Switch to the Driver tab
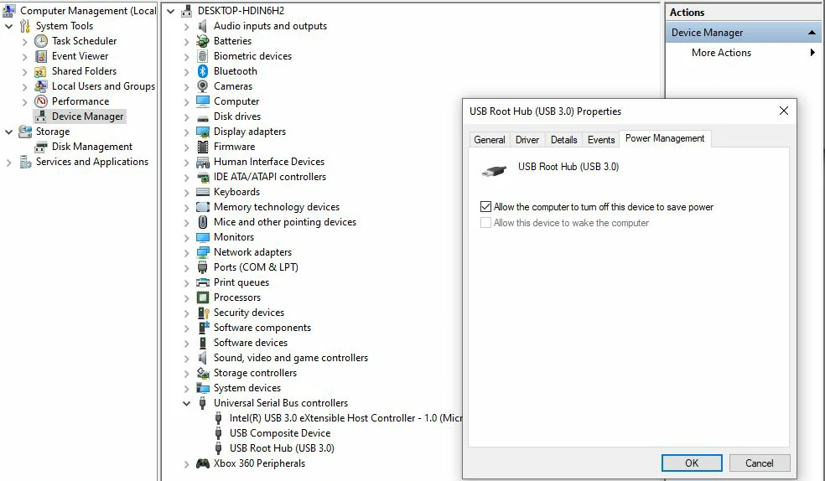Viewport: 825px width, 481px height. pyautogui.click(x=527, y=139)
